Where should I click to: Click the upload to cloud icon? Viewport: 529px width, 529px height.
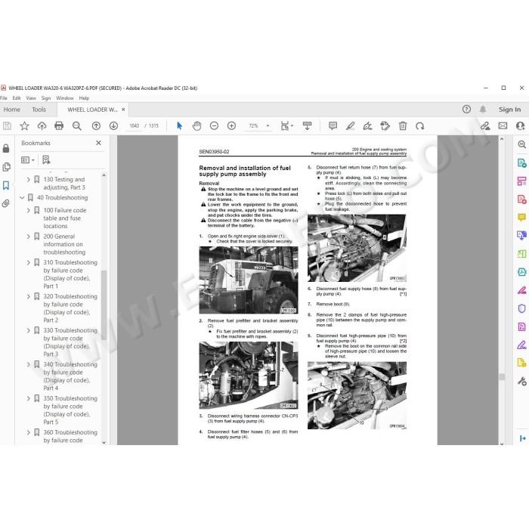(x=42, y=126)
